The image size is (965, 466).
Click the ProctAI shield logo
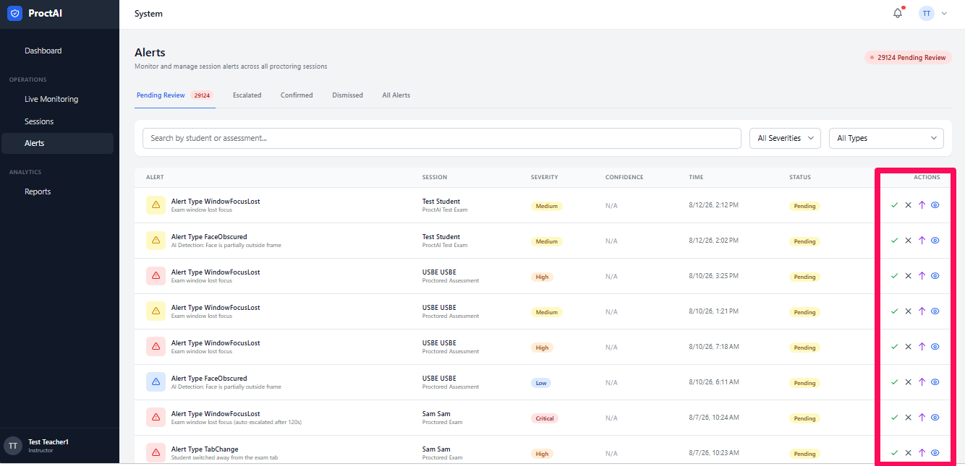[14, 13]
